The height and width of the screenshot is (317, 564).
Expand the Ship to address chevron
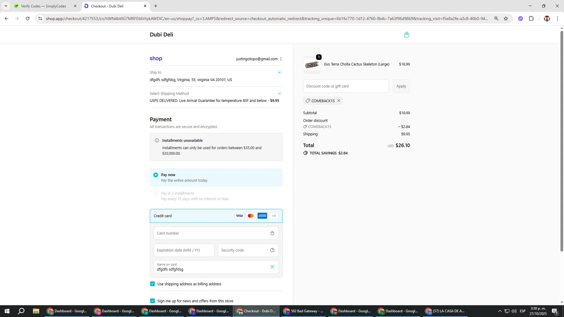coord(279,72)
